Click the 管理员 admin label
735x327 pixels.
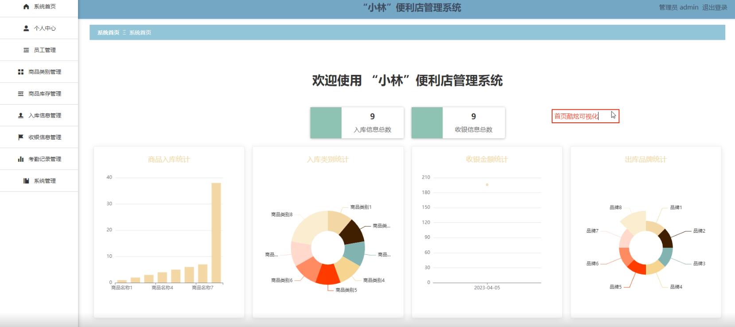(x=678, y=8)
